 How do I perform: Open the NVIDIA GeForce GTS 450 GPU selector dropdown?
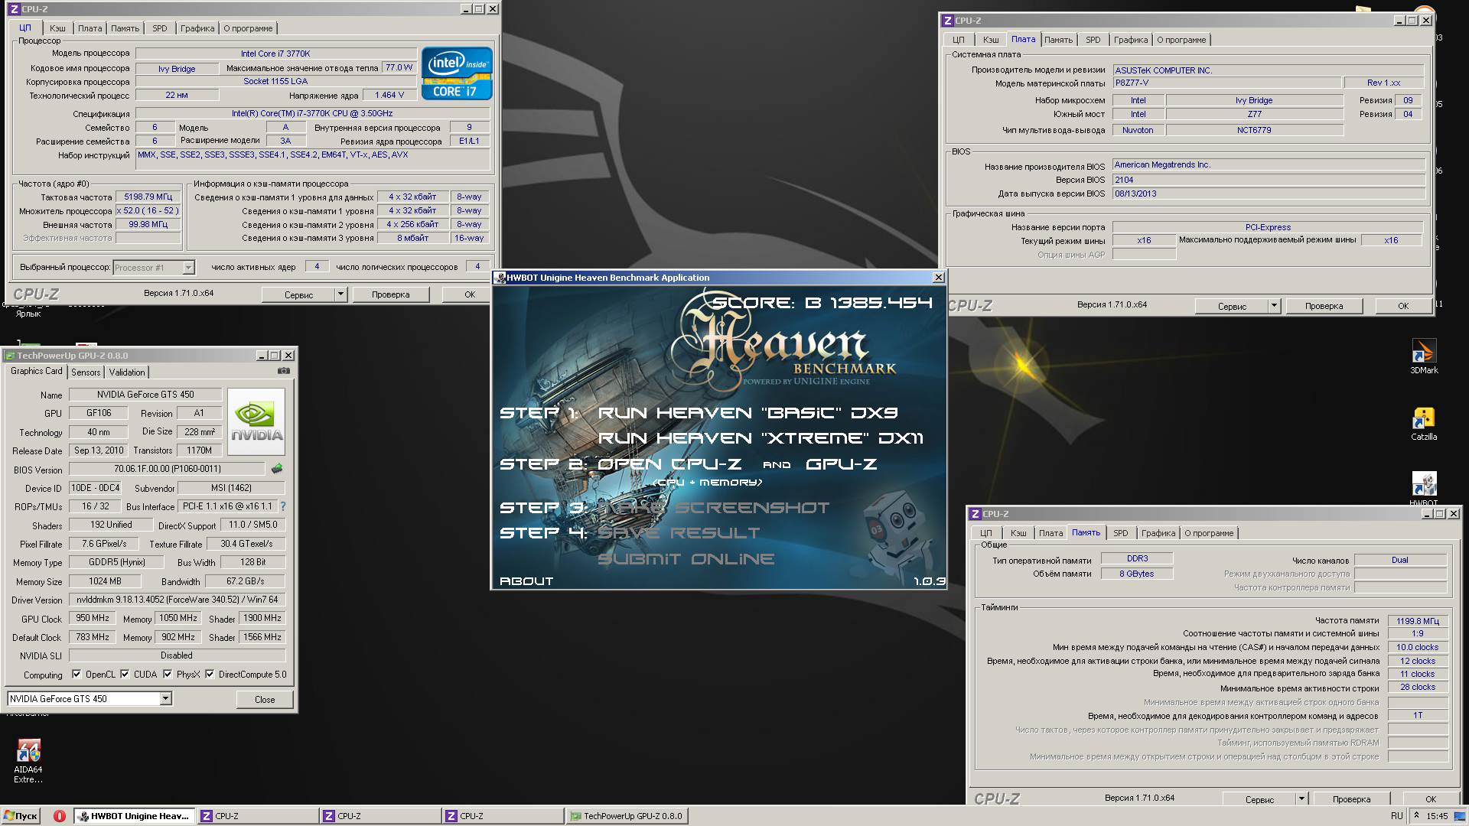pos(165,699)
